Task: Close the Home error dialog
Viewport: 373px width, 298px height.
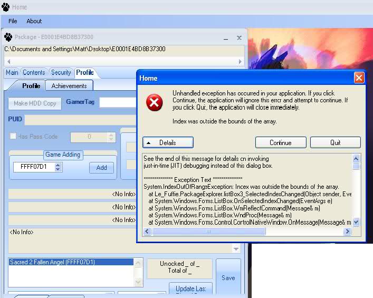Action: pos(359,78)
